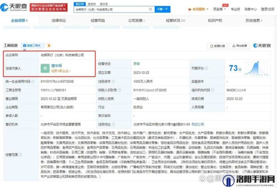This screenshot has height=188, width=277.
Task: Click the 工商注册号 number value
Action: [53, 90]
